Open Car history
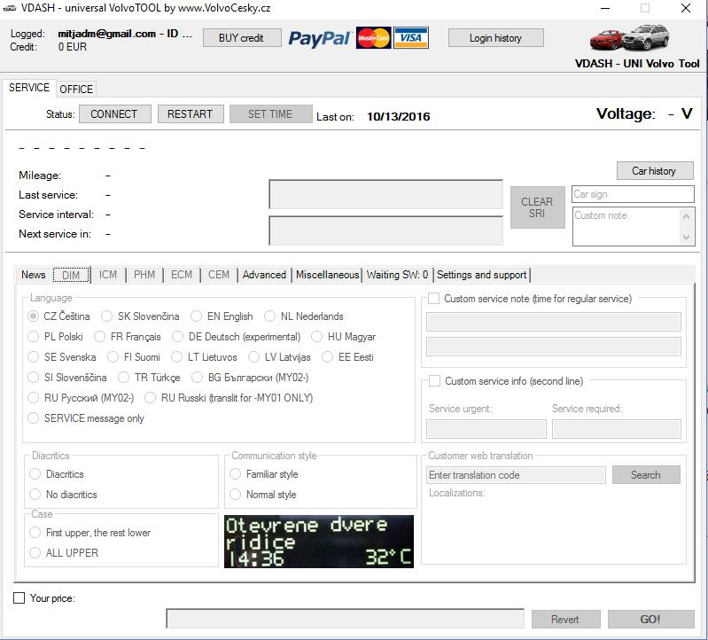 click(654, 171)
